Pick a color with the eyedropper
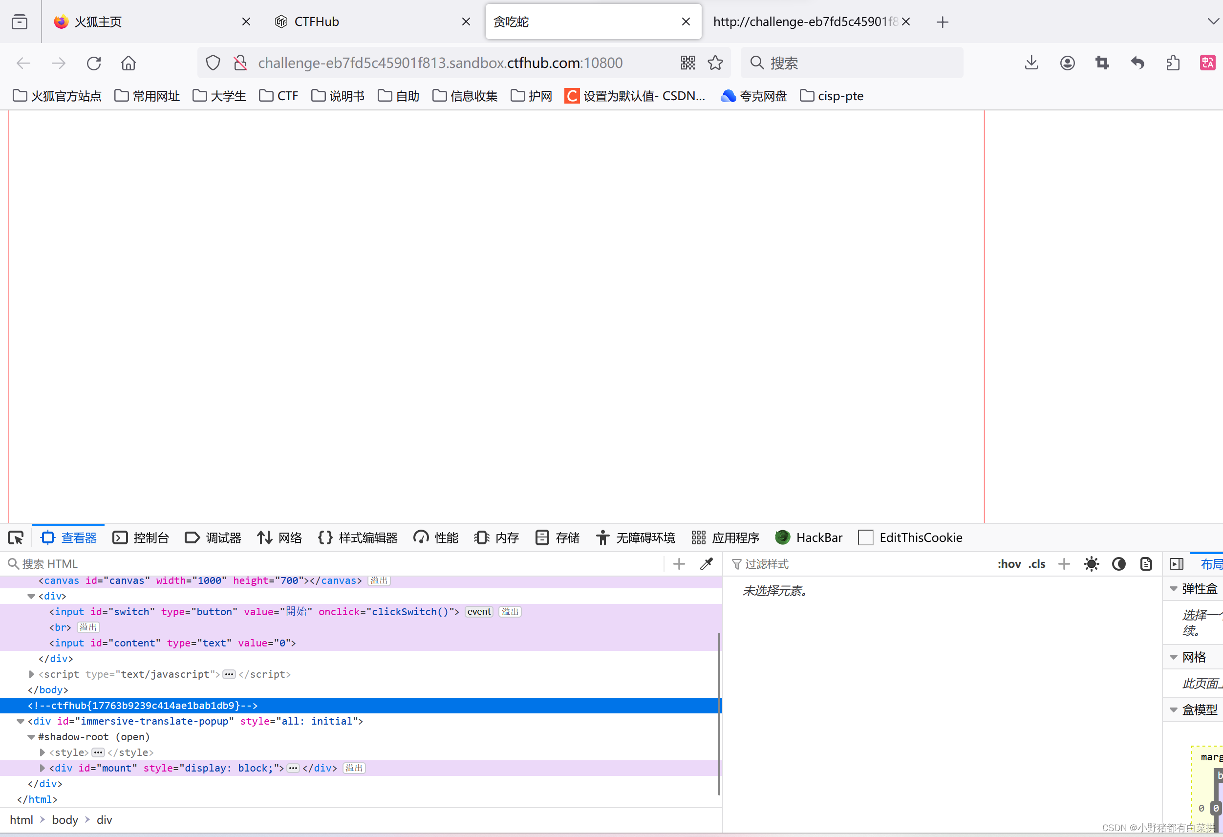The height and width of the screenshot is (837, 1223). 707,564
